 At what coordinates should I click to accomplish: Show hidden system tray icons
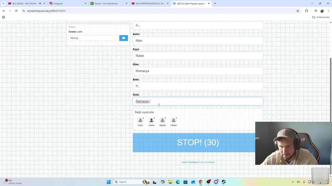[x=293, y=182]
